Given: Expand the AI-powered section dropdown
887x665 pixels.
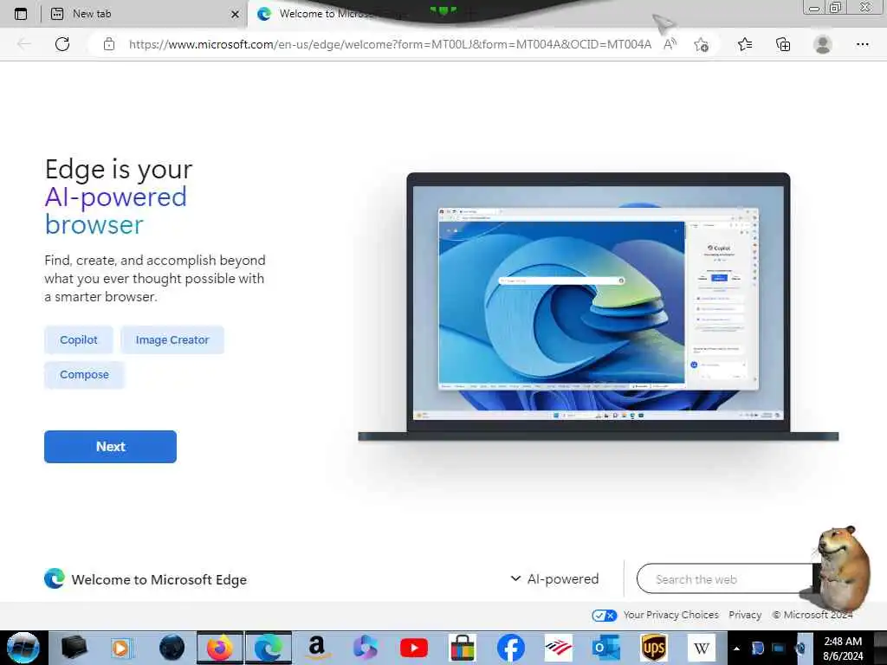Looking at the screenshot, I should pyautogui.click(x=554, y=579).
